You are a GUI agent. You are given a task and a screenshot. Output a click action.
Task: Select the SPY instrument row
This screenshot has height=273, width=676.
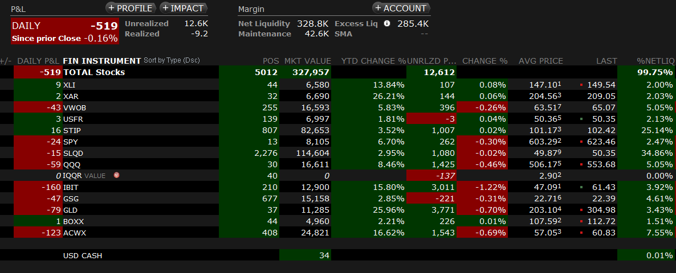tap(338, 142)
